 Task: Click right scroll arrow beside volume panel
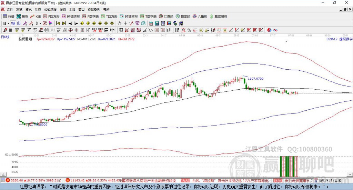coord(350,174)
